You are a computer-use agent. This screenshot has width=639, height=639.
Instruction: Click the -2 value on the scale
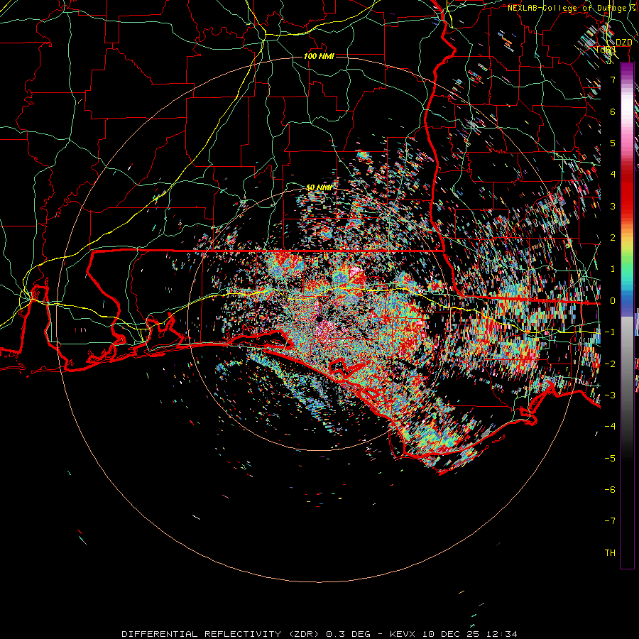(x=610, y=364)
